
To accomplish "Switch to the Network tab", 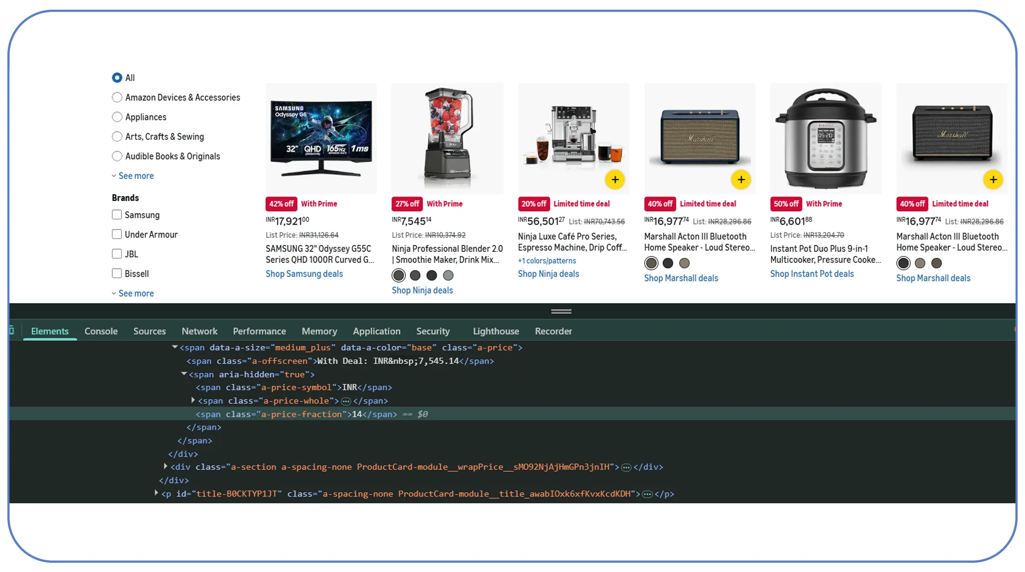I will click(200, 331).
